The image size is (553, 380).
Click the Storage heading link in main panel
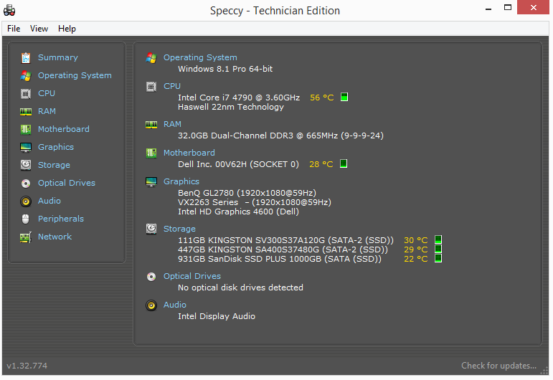(179, 229)
